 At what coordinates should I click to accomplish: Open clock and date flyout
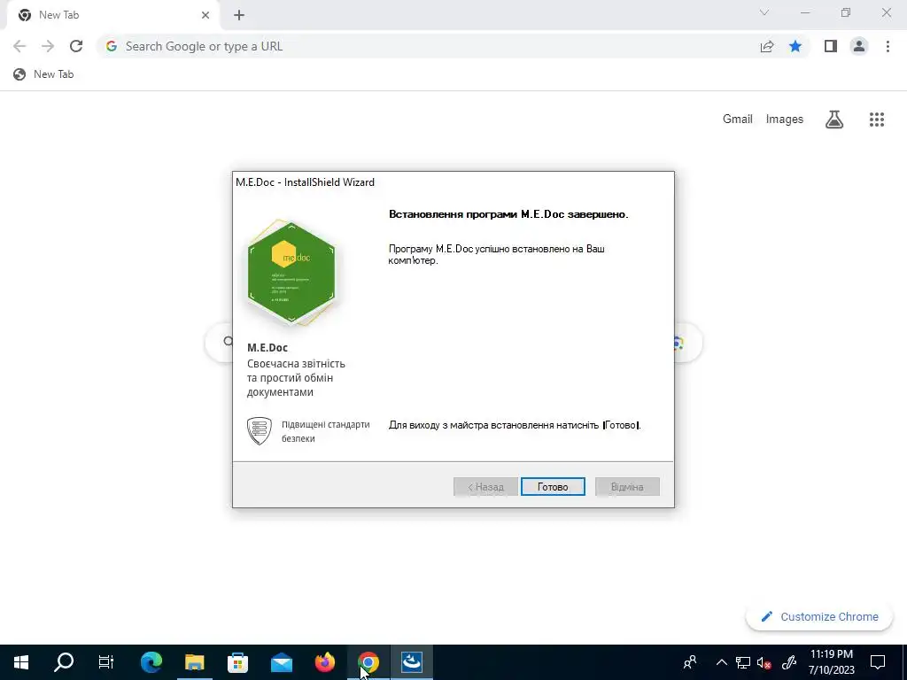coord(831,662)
